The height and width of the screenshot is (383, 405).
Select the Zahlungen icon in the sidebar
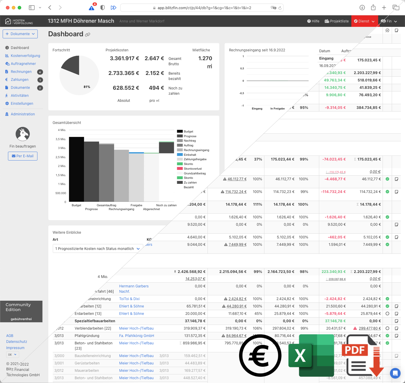6,79
